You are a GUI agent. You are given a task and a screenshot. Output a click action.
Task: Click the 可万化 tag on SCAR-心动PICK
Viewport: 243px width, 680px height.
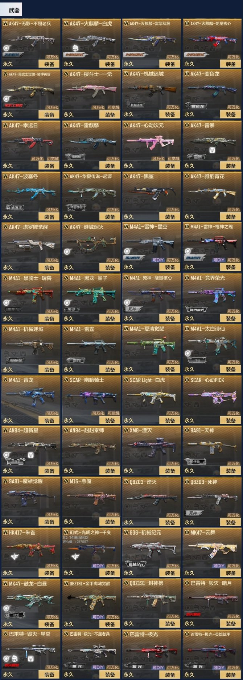[x=234, y=413]
